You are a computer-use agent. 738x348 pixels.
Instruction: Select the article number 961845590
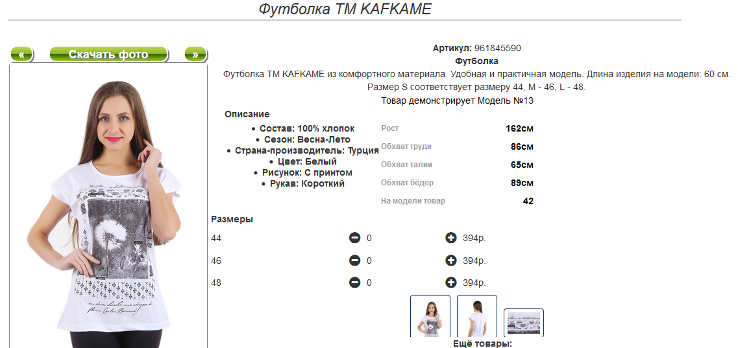(x=497, y=49)
